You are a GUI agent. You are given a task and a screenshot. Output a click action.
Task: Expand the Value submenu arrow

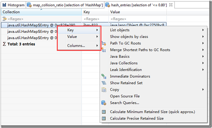(97, 36)
